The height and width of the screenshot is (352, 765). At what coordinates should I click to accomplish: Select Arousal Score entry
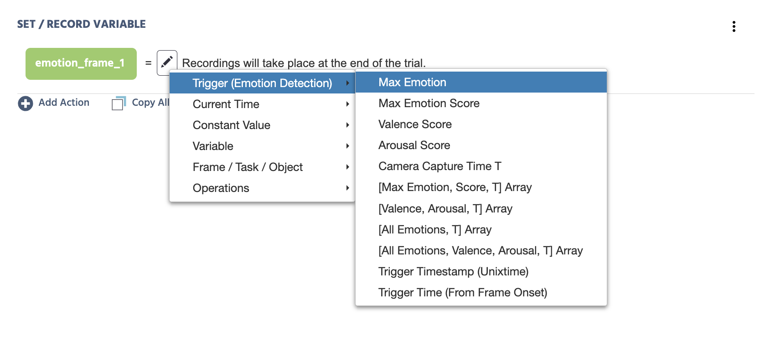coord(481,145)
